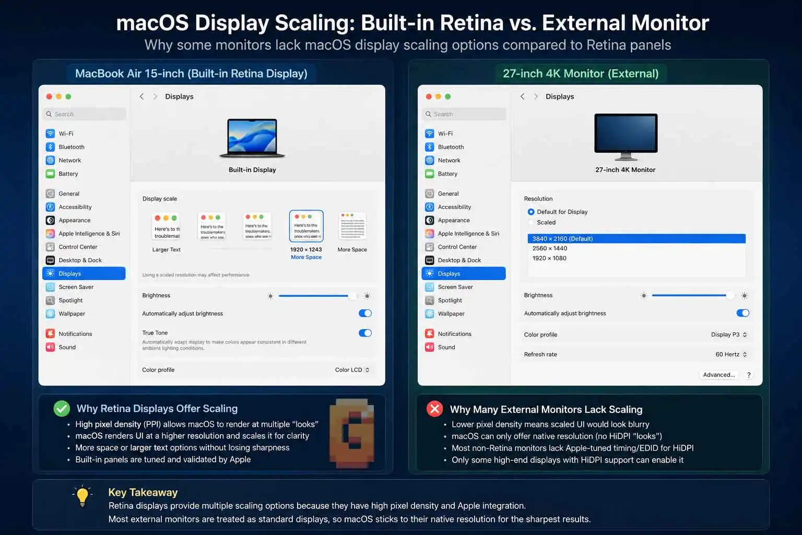Click the Control Center icon in the 4K Monitor window

(x=429, y=247)
